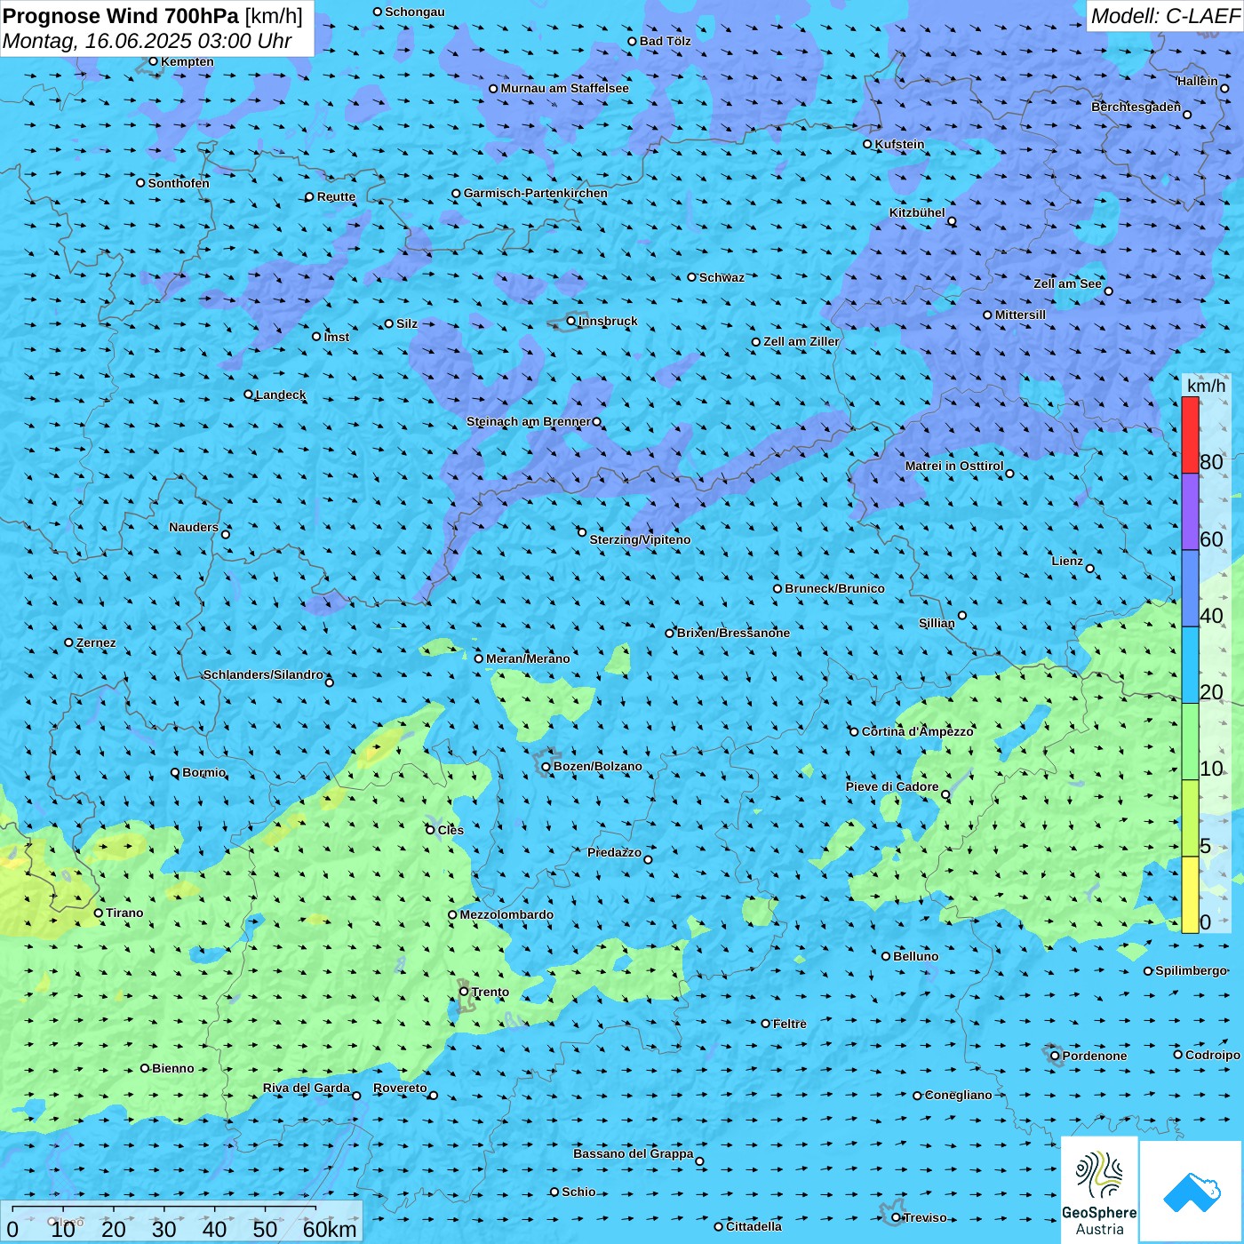Click the Feltre city label

790,1024
